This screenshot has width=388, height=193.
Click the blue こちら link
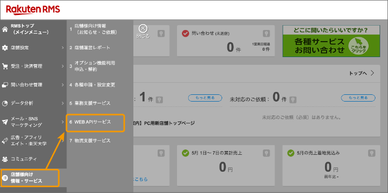click(x=141, y=179)
